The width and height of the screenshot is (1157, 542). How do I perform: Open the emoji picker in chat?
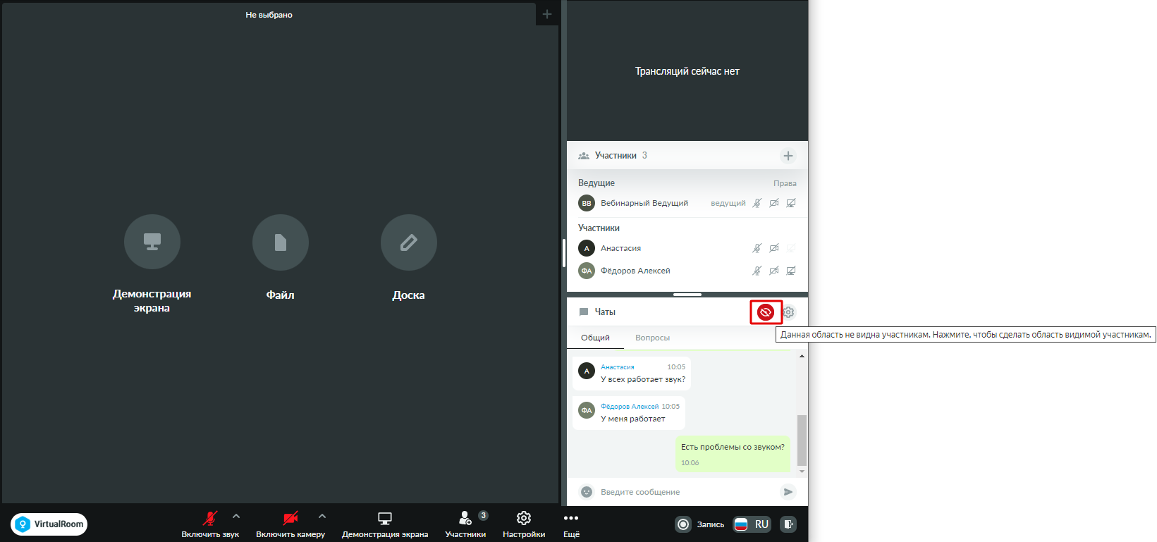pyautogui.click(x=587, y=492)
